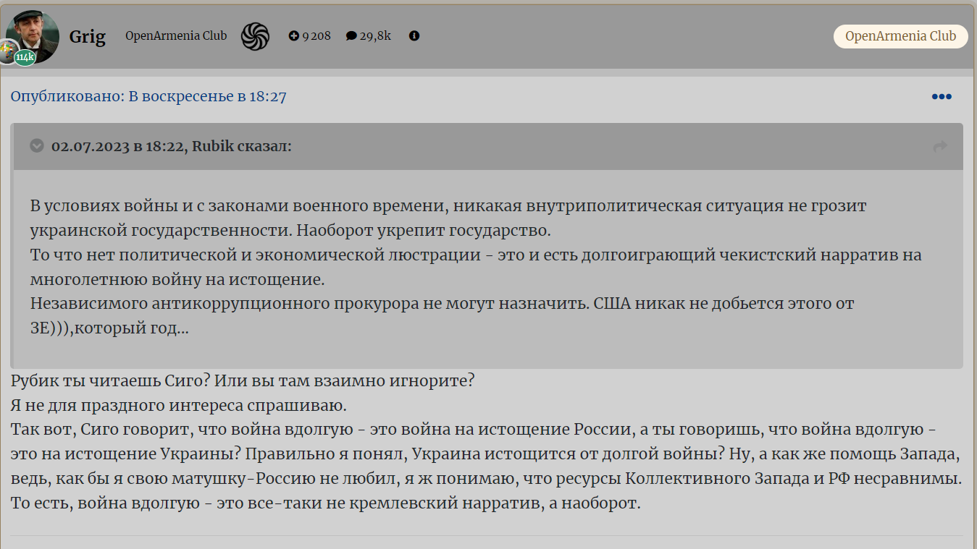Select the OpenArmenia Club button top right
Viewport: 977px width, 549px height.
(x=900, y=35)
